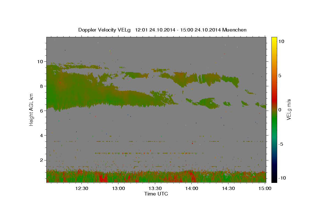Viewport: 329px width, 219px height.
Task: Click the yellow top of the colorbar
Action: click(x=274, y=40)
